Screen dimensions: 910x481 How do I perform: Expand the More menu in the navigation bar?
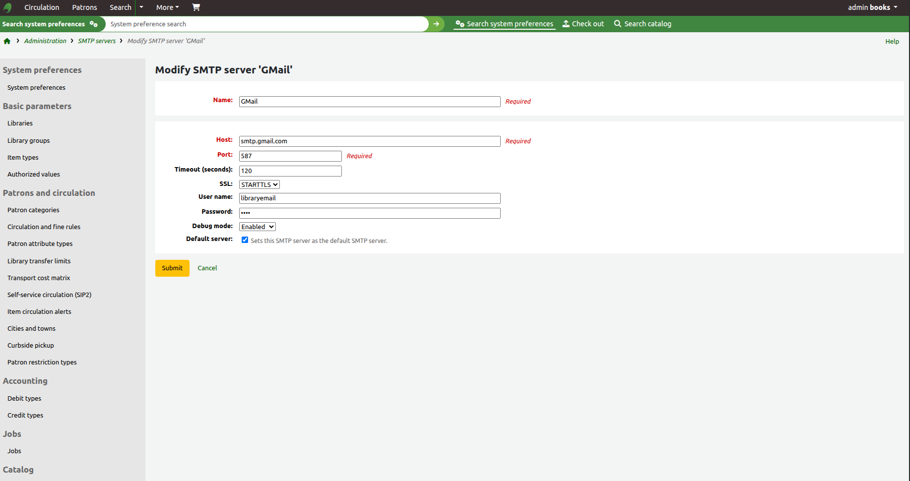pos(167,7)
